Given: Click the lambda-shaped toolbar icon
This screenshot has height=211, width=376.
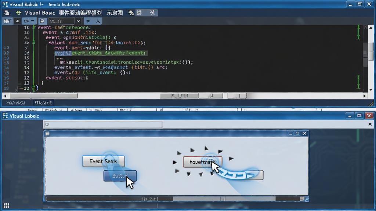Looking at the screenshot, I should pyautogui.click(x=98, y=21).
